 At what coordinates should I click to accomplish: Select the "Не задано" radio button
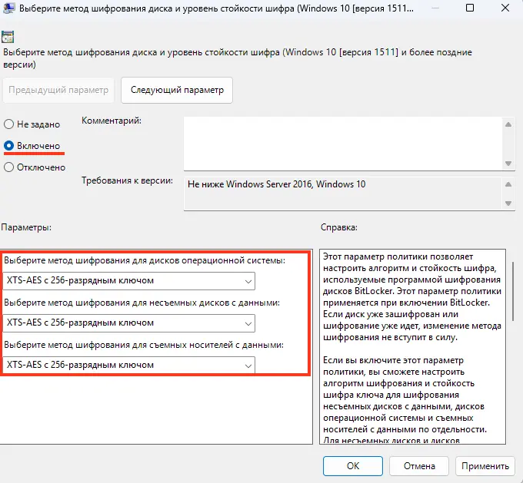pyautogui.click(x=9, y=124)
